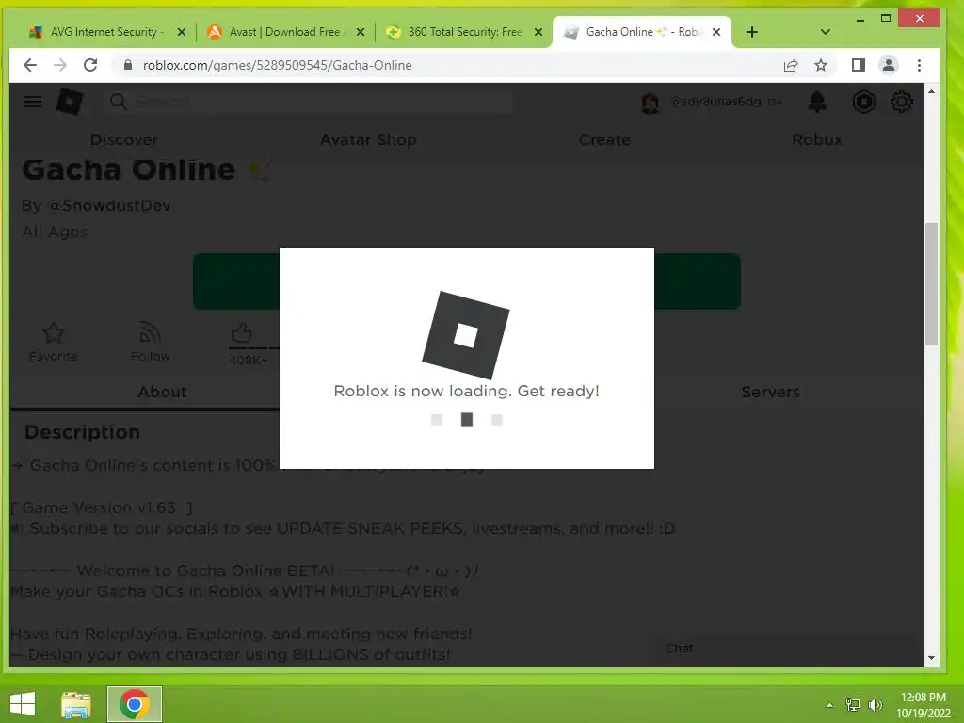Open Avatar Shop in Roblox navigation

point(368,139)
